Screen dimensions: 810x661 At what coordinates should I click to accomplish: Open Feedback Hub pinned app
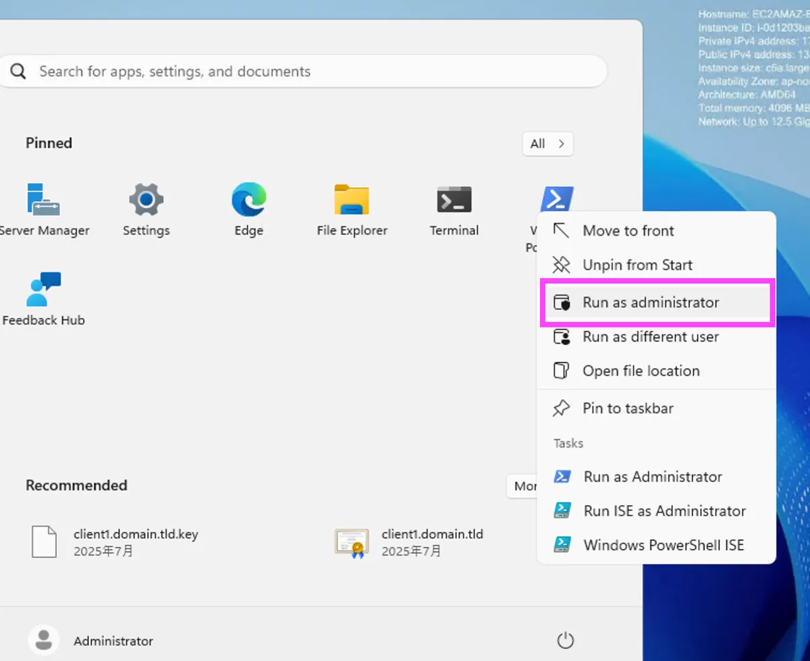point(43,290)
